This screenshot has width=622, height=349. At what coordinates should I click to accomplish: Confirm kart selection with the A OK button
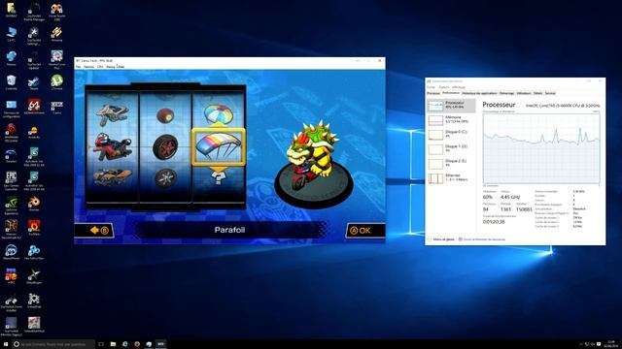[365, 231]
